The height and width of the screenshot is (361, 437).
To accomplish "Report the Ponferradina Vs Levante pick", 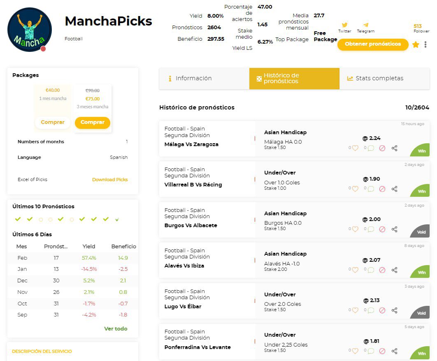I will (x=382, y=351).
